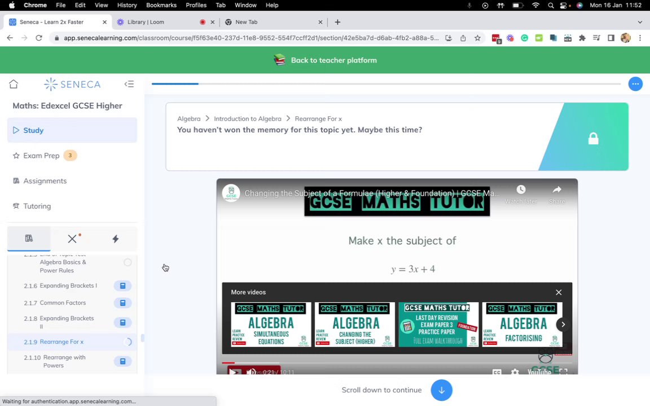
Task: Open the History menu
Action: (127, 5)
